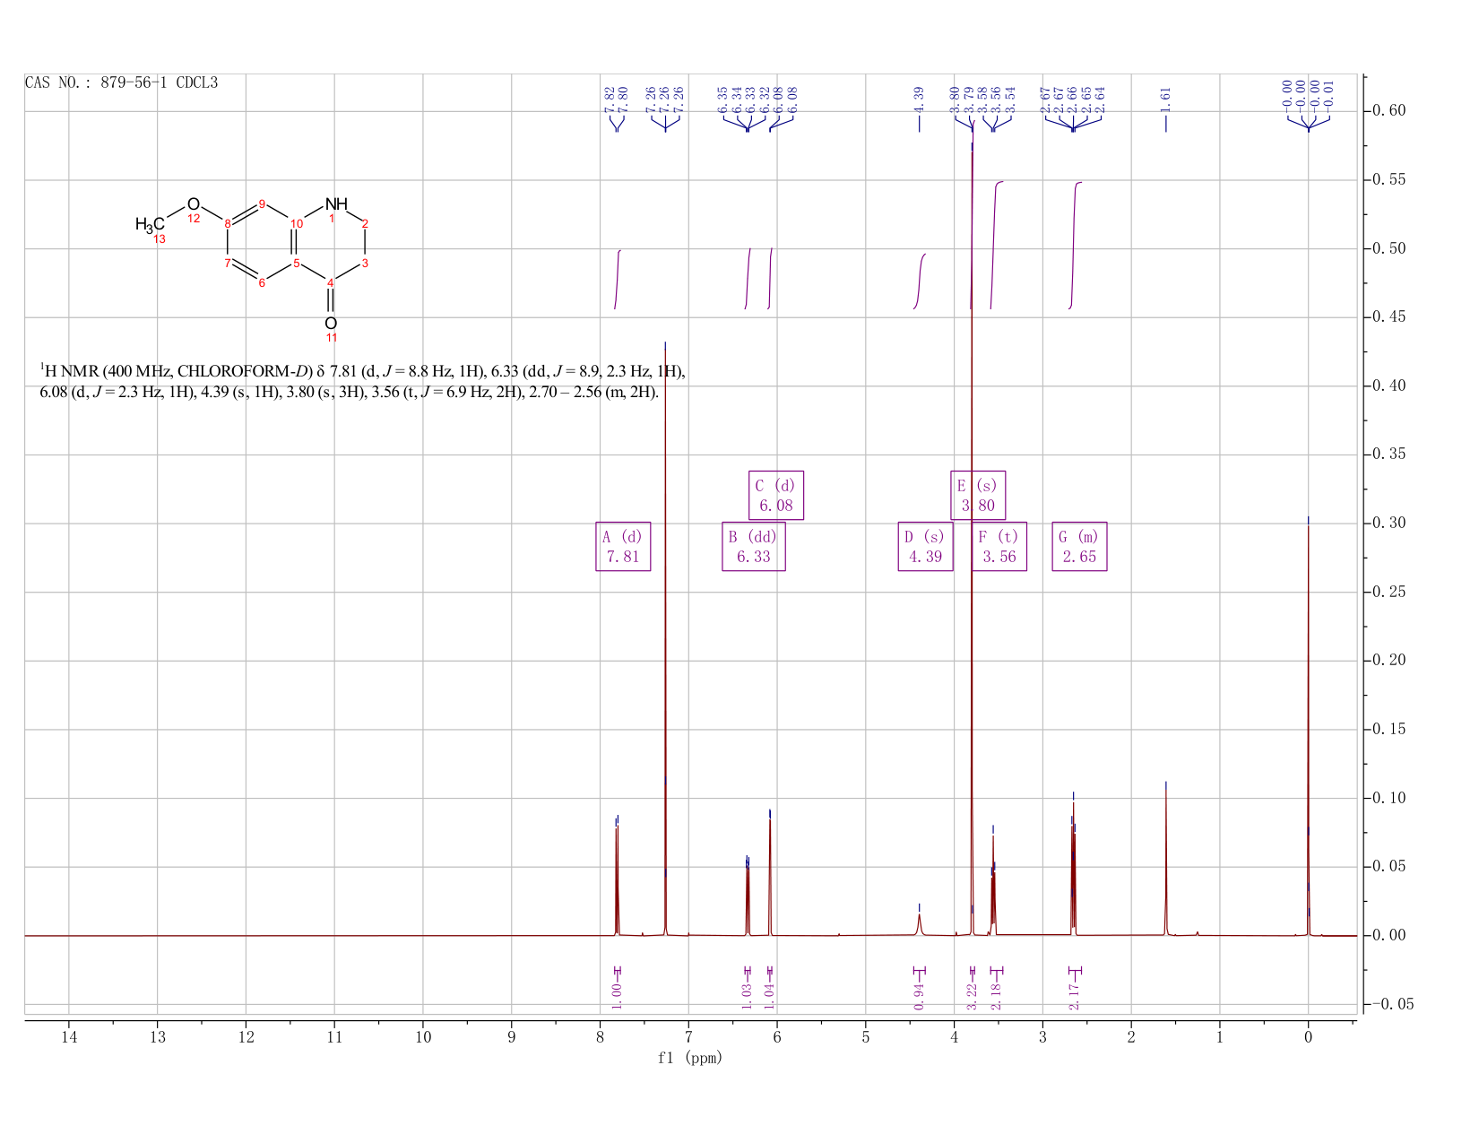Click the 1.61 ppm peak label

click(x=1166, y=100)
